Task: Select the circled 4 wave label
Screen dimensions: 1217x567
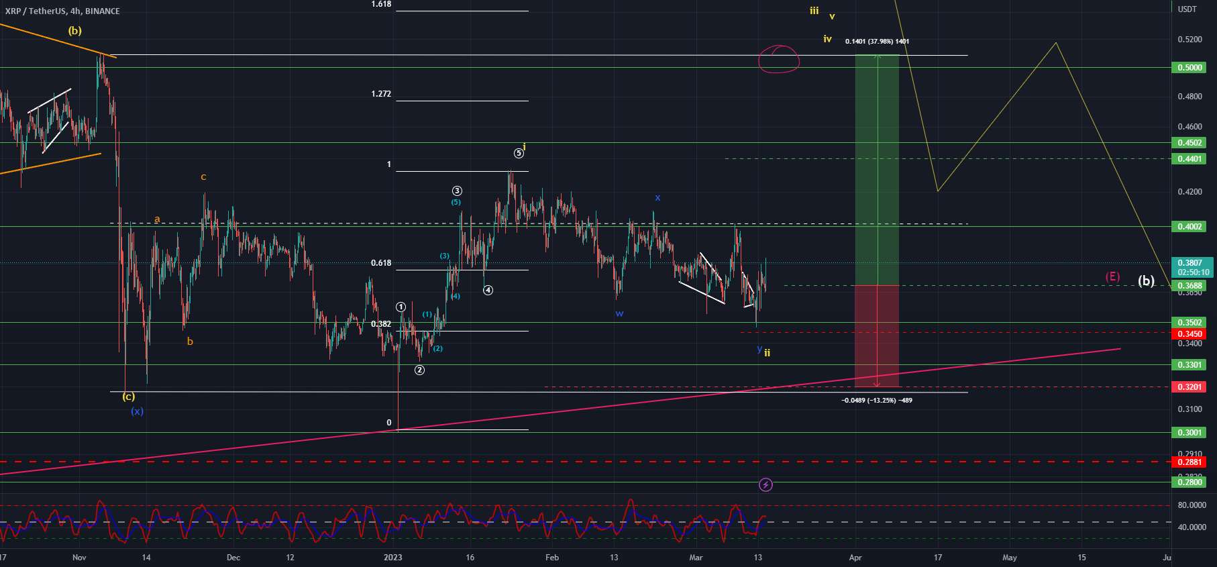Action: pos(488,291)
